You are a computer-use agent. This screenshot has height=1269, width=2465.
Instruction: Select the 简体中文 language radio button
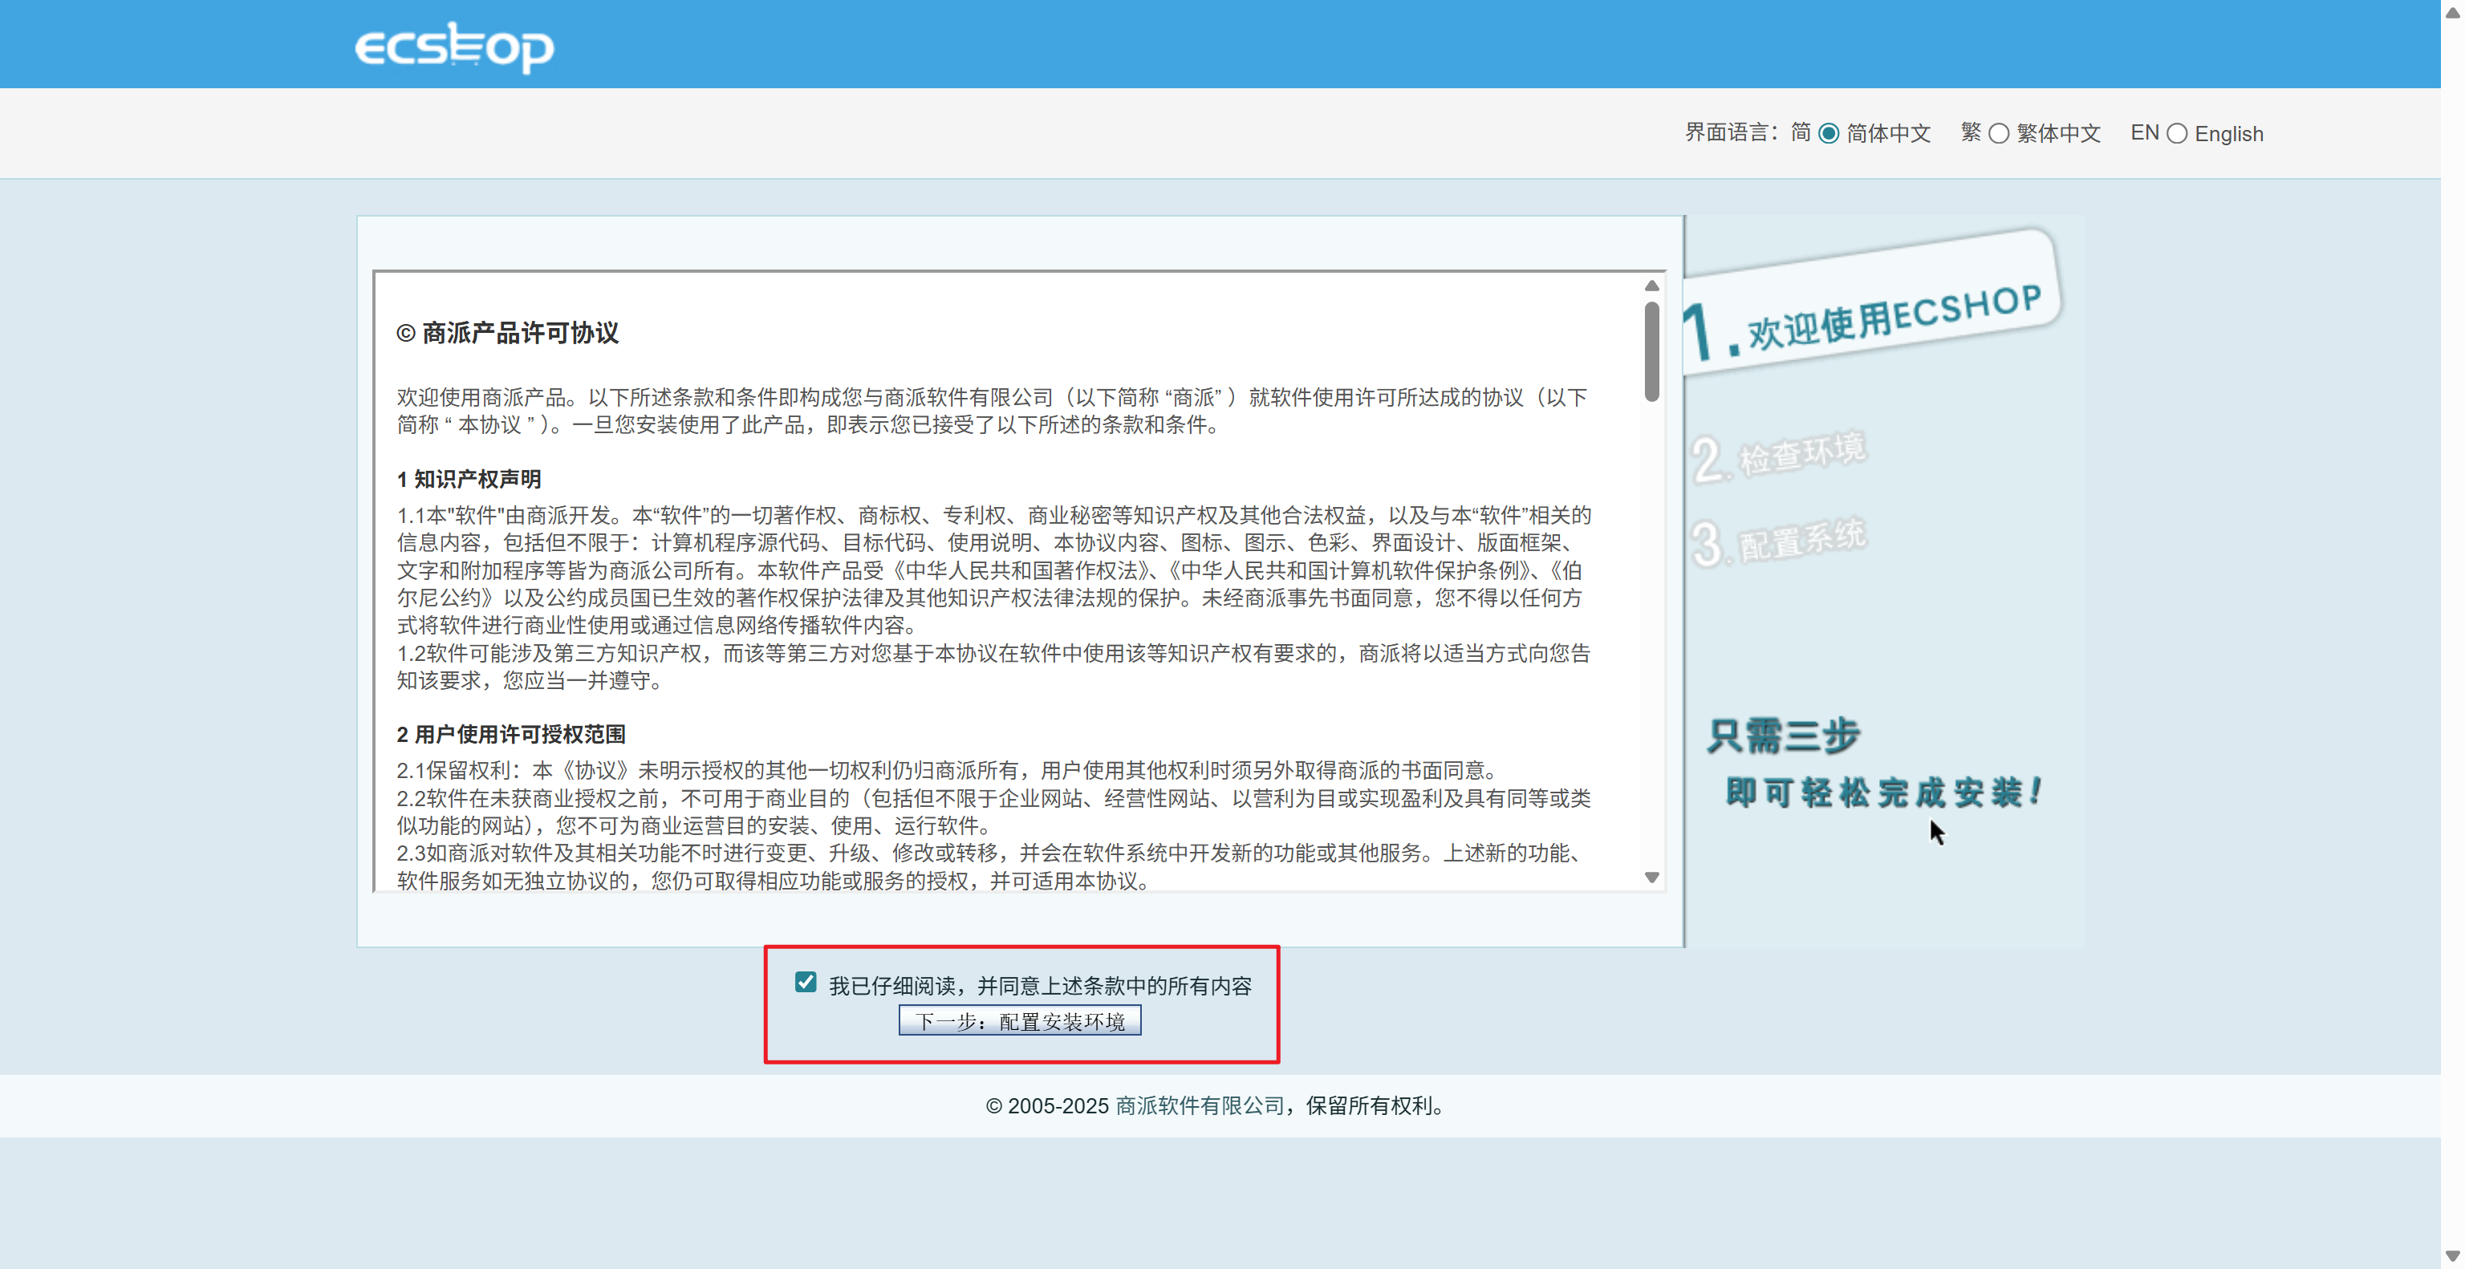tap(1829, 134)
